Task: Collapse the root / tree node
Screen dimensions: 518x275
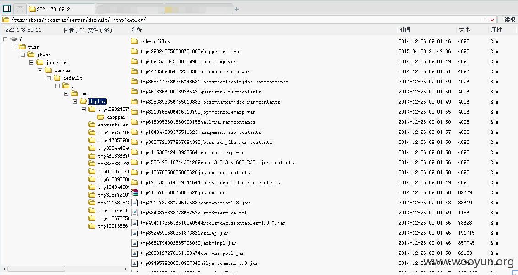Action: coord(5,39)
